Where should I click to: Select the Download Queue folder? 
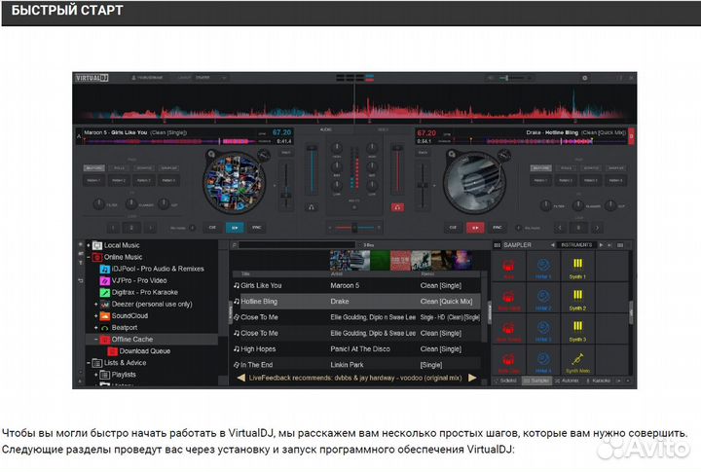[139, 351]
